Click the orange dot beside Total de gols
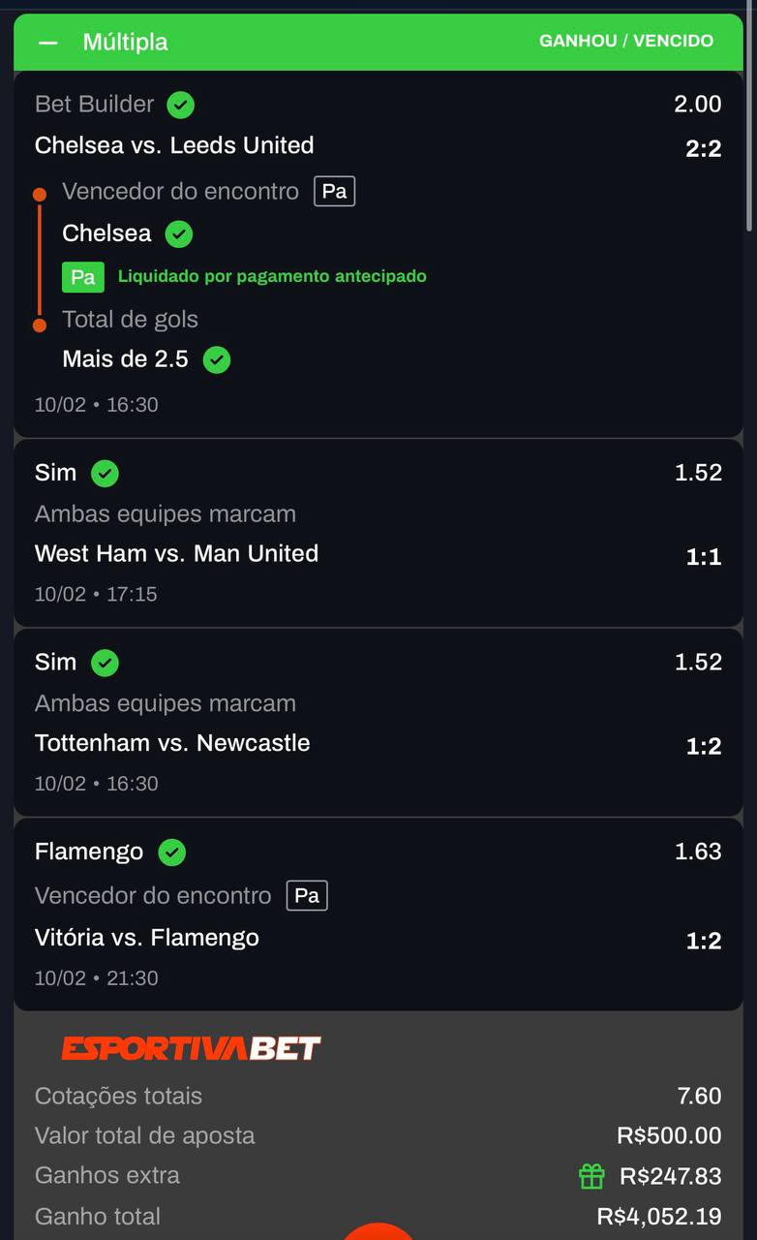 pos(40,325)
